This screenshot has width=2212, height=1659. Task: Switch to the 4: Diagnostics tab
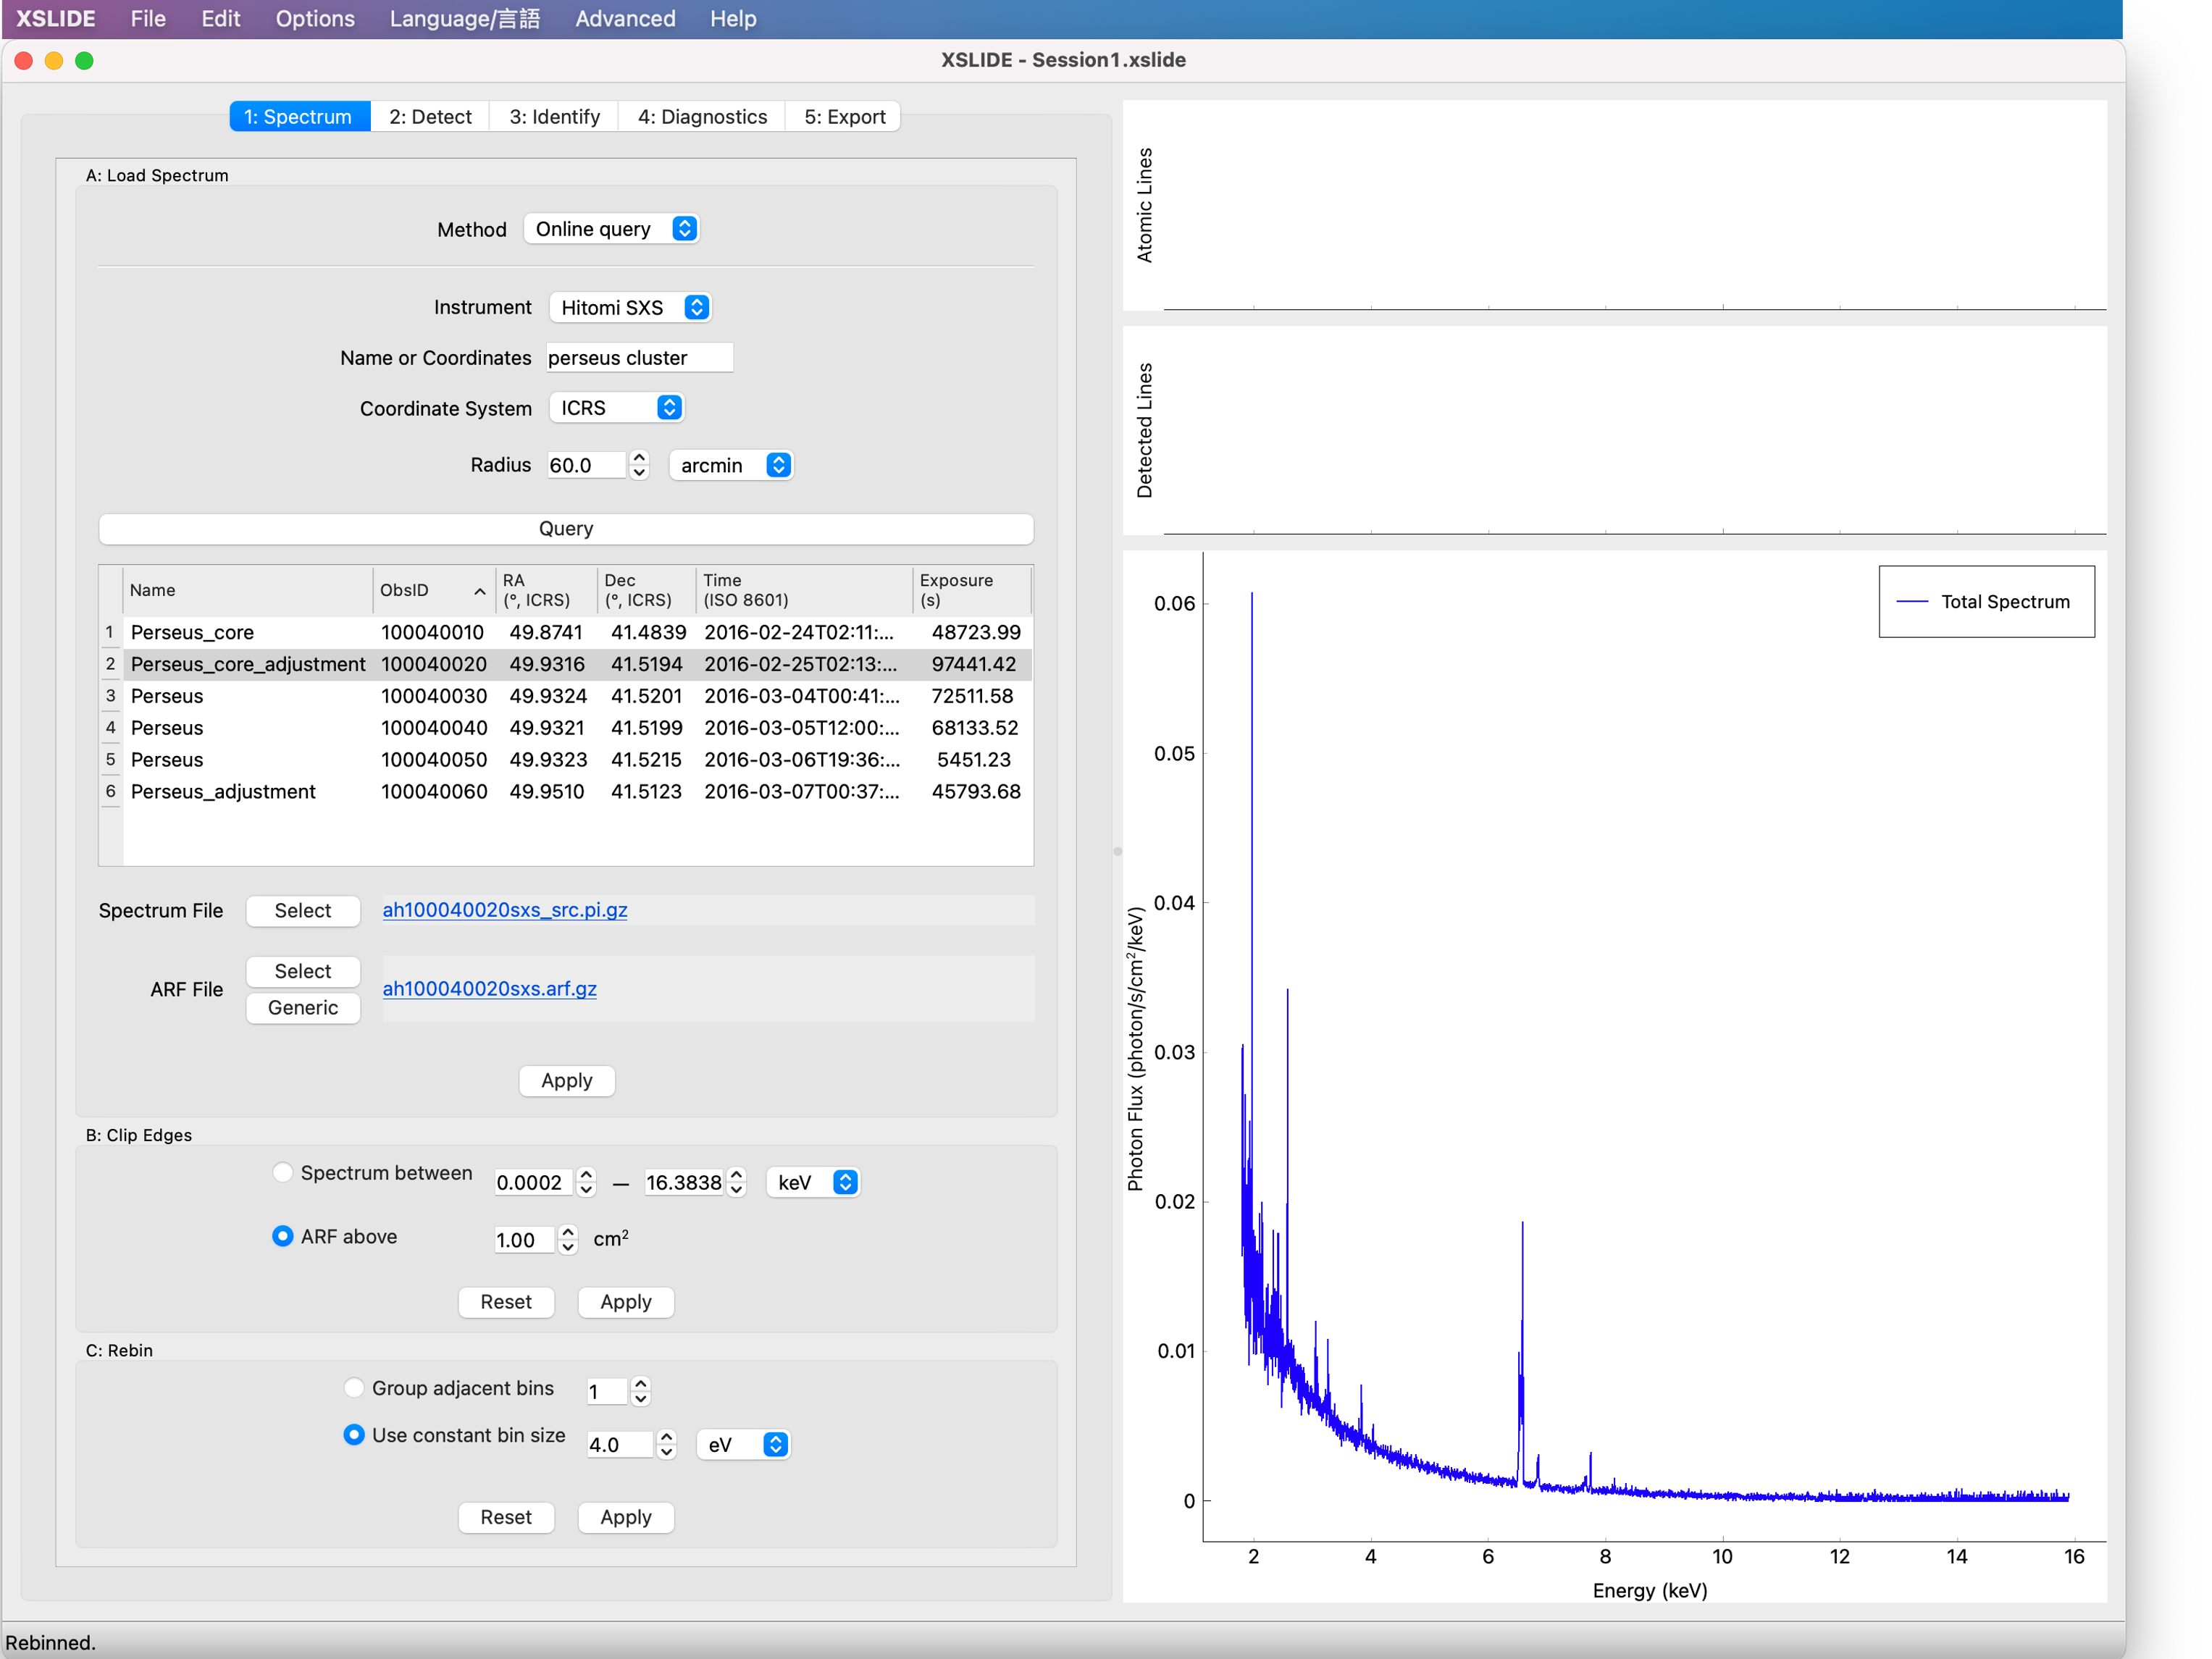tap(702, 117)
